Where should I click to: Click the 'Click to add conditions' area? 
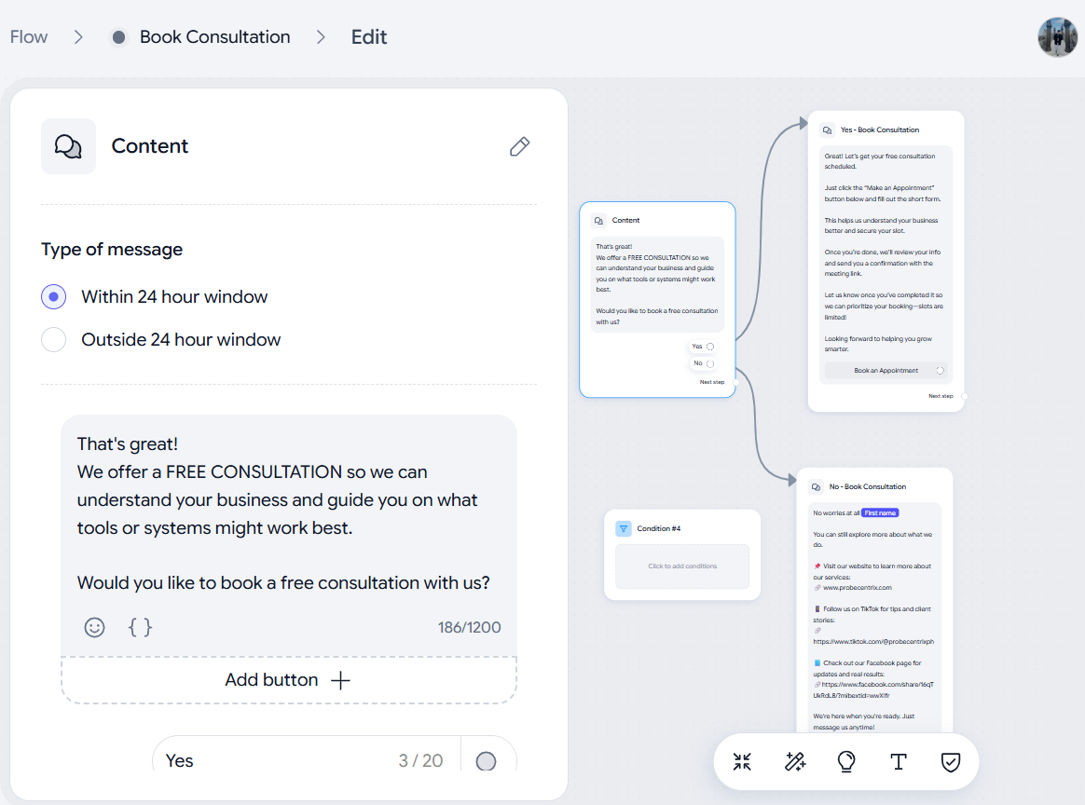[x=682, y=566]
